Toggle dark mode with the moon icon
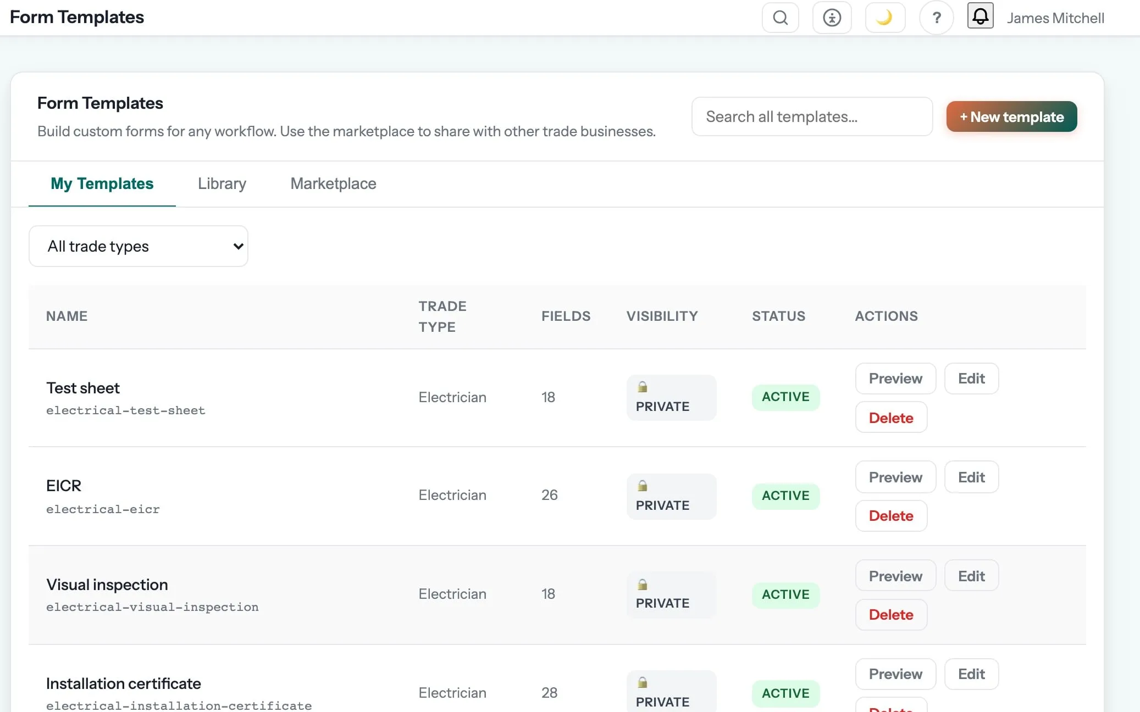Image resolution: width=1140 pixels, height=712 pixels. click(x=884, y=18)
